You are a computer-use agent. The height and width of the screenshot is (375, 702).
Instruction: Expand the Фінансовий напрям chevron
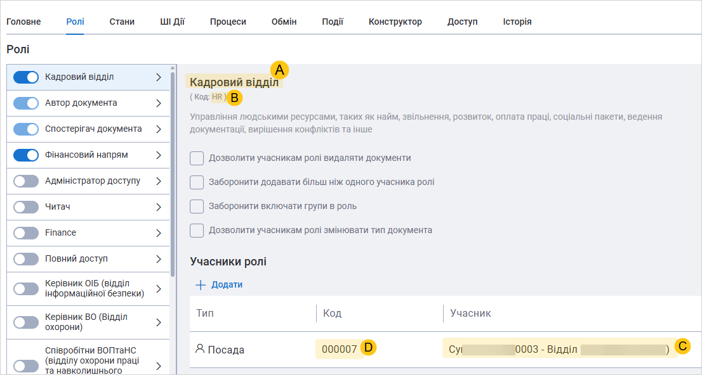[x=159, y=155]
